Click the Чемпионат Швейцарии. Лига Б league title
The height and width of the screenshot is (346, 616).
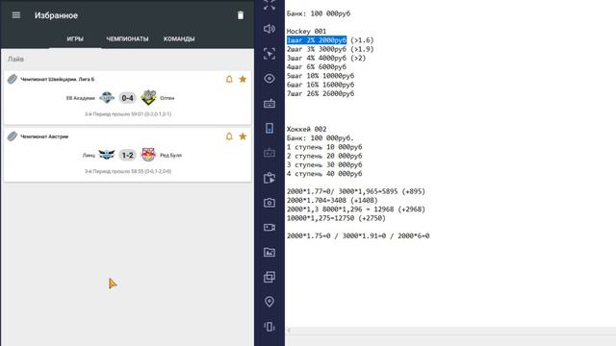(58, 79)
